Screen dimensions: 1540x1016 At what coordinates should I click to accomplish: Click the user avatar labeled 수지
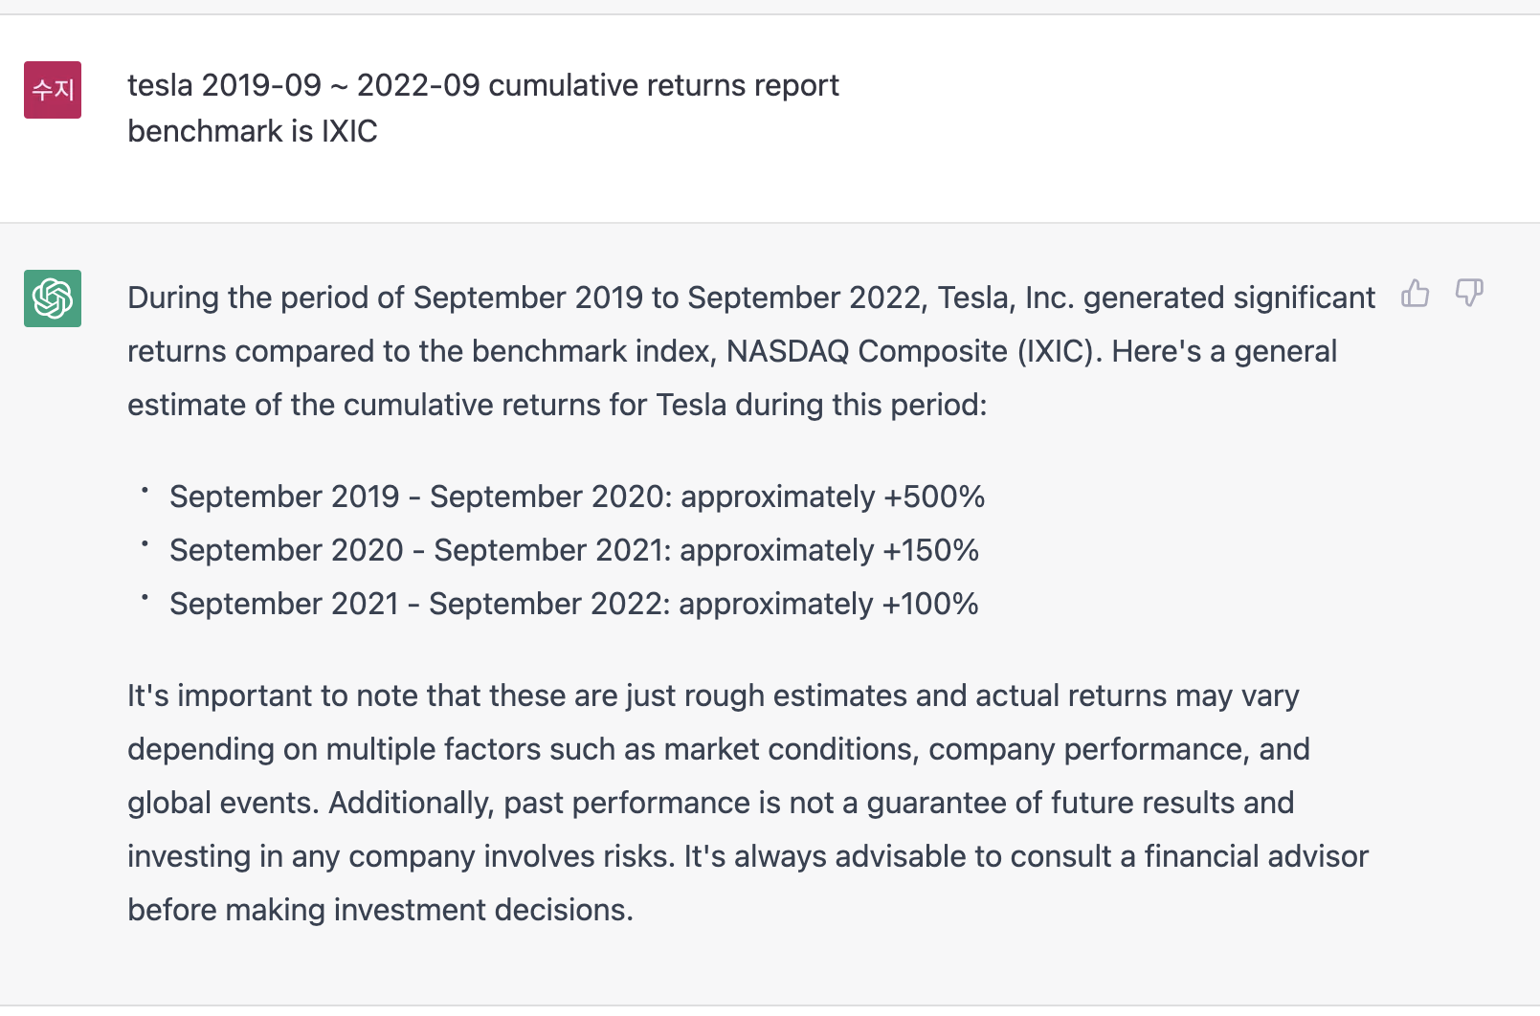coord(53,90)
